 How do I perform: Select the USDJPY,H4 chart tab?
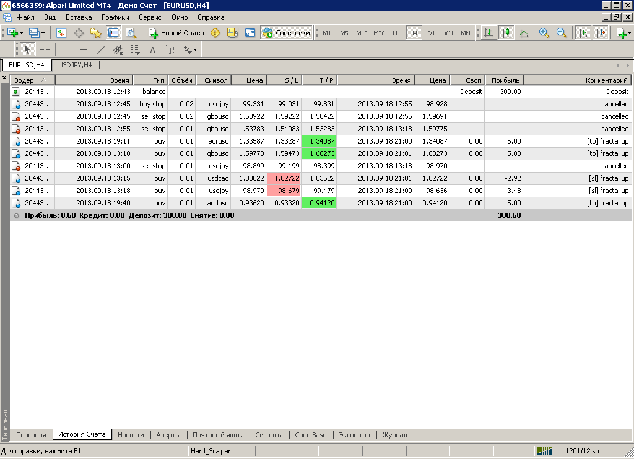tap(75, 65)
